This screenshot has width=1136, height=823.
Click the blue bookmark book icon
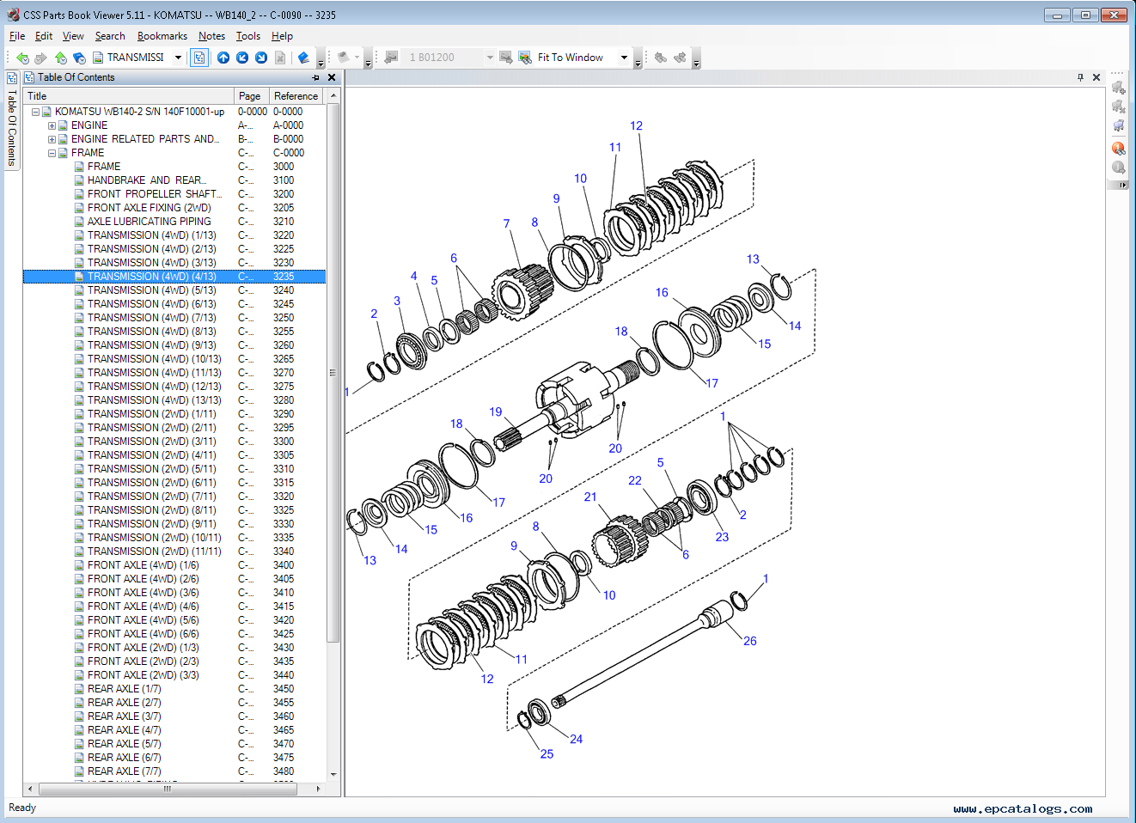(x=303, y=58)
